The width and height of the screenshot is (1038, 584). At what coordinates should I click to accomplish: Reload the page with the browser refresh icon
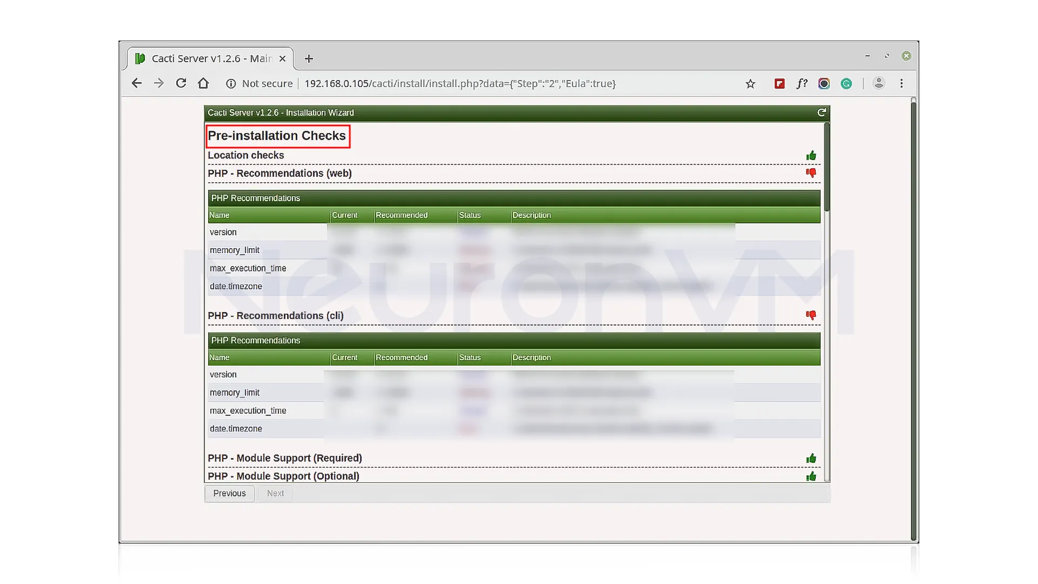[x=181, y=83]
